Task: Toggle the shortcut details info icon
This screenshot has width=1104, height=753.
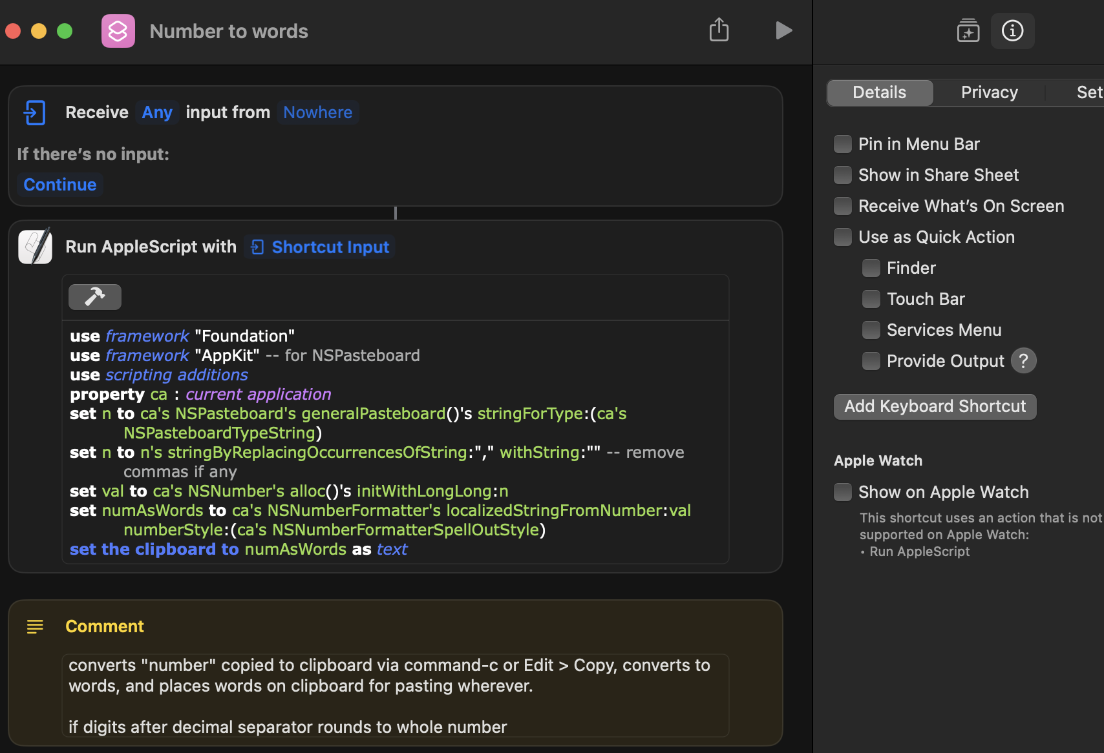Action: pyautogui.click(x=1012, y=30)
